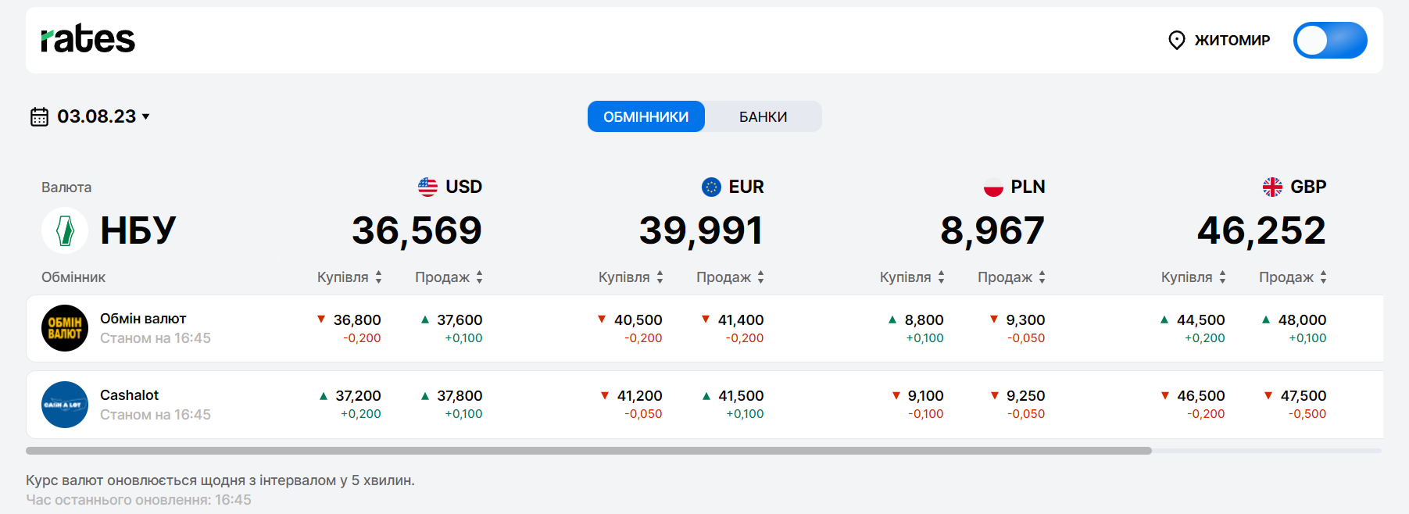Screen dimensions: 1409x514
Task: Click the ЖИТОМИР city selector
Action: click(x=1232, y=40)
